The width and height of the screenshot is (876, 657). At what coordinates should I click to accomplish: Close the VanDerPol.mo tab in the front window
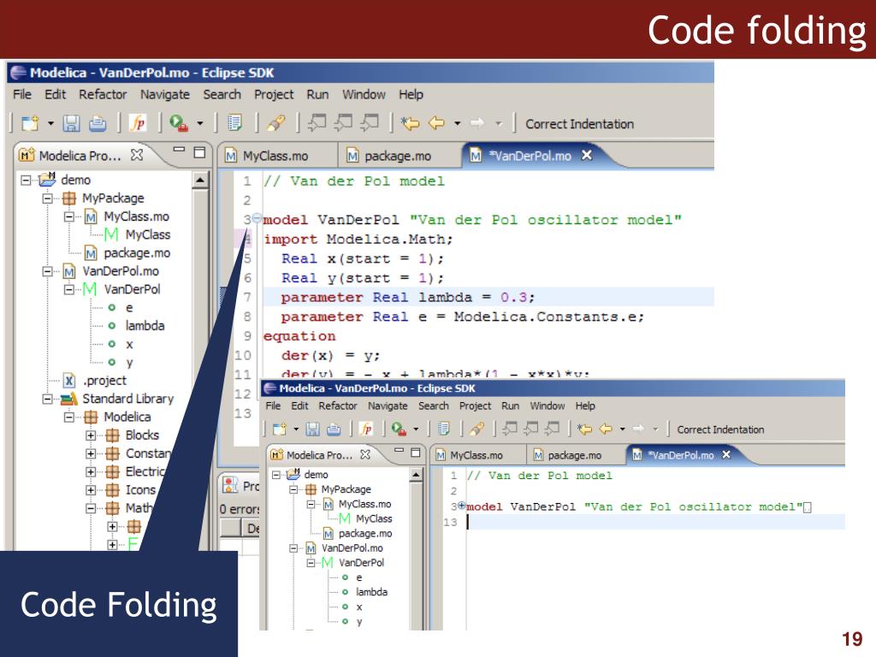tap(726, 454)
